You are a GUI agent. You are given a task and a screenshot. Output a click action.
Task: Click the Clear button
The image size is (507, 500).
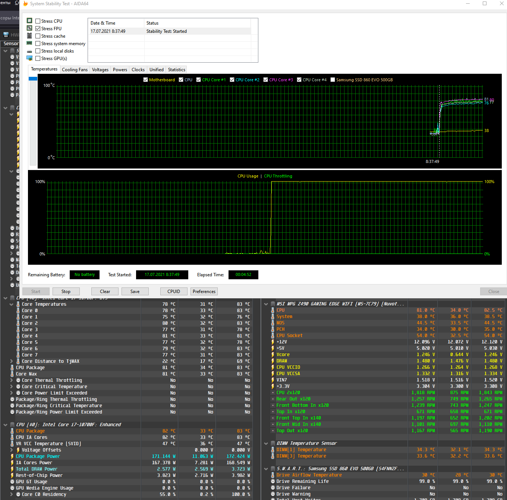point(105,292)
